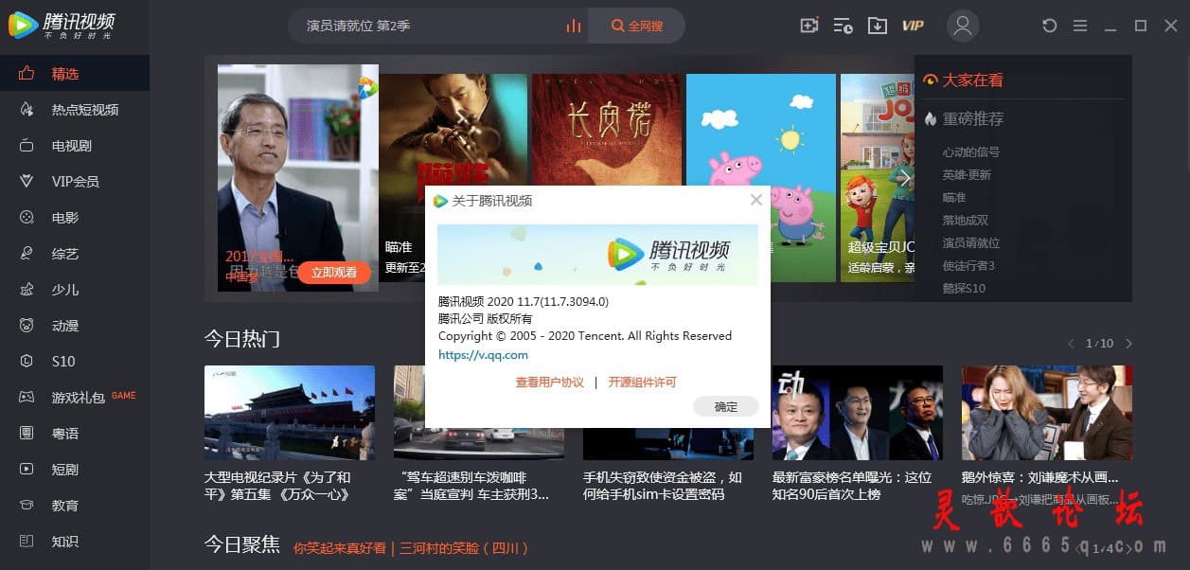Image resolution: width=1190 pixels, height=570 pixels.
Task: Click the 全网搜 search button
Action: [x=636, y=27]
